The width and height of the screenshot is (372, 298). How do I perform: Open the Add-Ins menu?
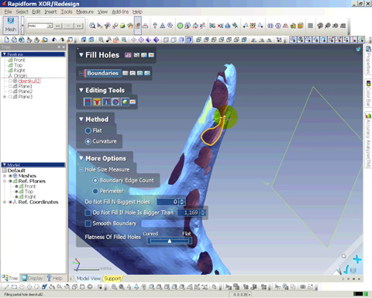pos(120,12)
